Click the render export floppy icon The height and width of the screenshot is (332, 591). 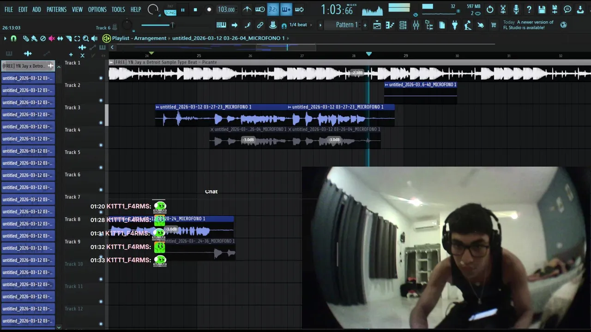pos(555,9)
